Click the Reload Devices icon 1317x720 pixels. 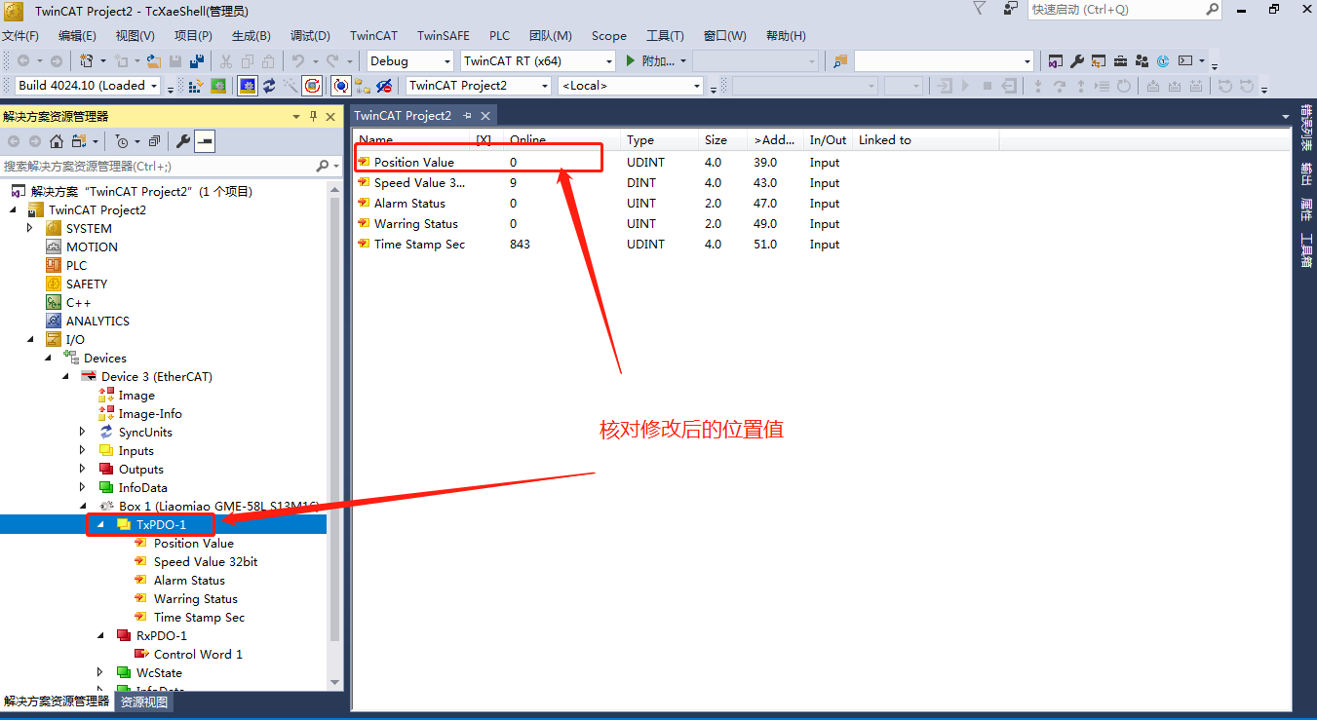[268, 86]
